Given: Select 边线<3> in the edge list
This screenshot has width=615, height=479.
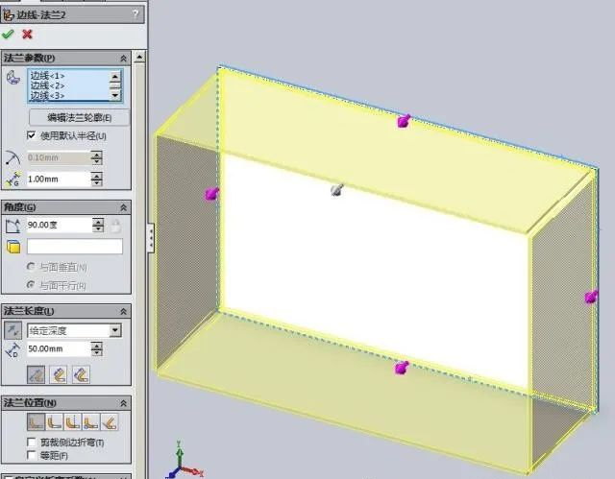Looking at the screenshot, I should 47,96.
